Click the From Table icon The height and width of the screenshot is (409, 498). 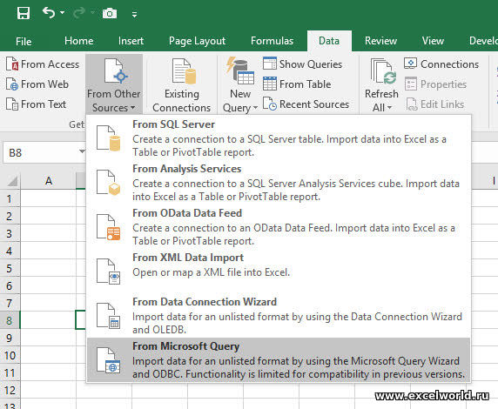pyautogui.click(x=270, y=84)
